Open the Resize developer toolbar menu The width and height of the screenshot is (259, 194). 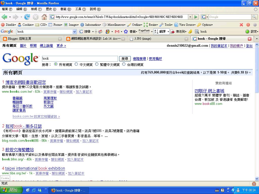(x=151, y=25)
